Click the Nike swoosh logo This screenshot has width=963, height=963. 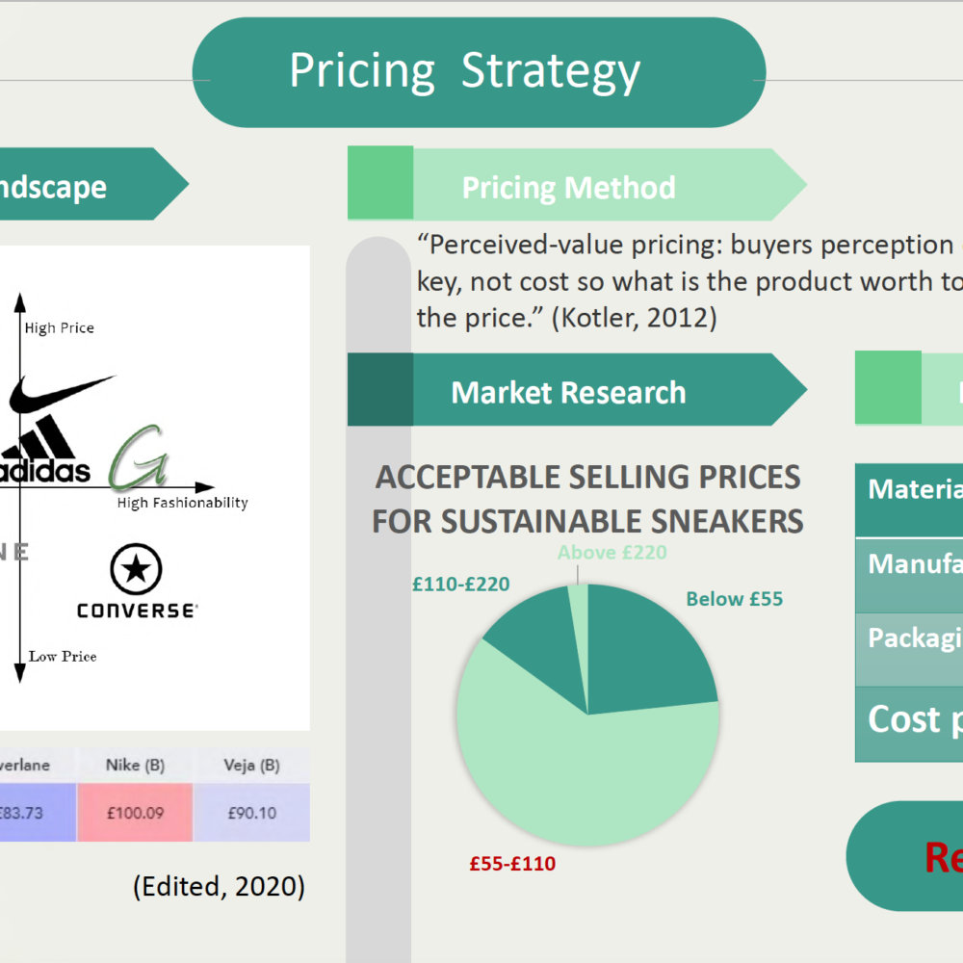(62, 393)
